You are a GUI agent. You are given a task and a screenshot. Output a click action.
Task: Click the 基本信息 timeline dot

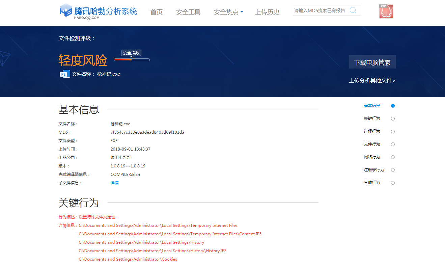[x=393, y=106]
